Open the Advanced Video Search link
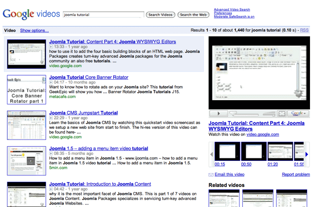 coord(232,9)
